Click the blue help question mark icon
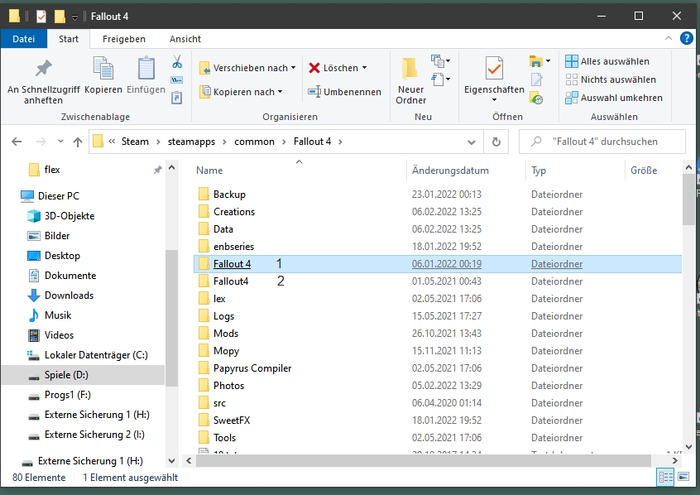This screenshot has height=495, width=700. [686, 39]
